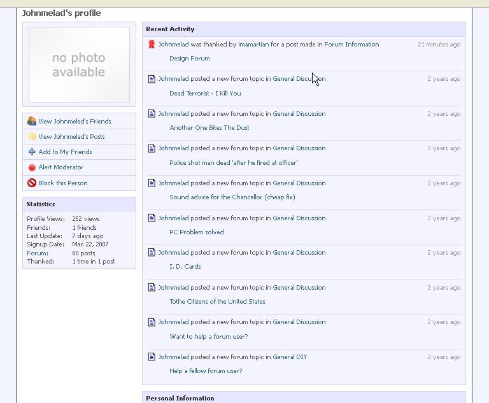489x403 pixels.
Task: Click the speech bubble icon beside View Johnmelad's Posts
Action: pyautogui.click(x=32, y=136)
